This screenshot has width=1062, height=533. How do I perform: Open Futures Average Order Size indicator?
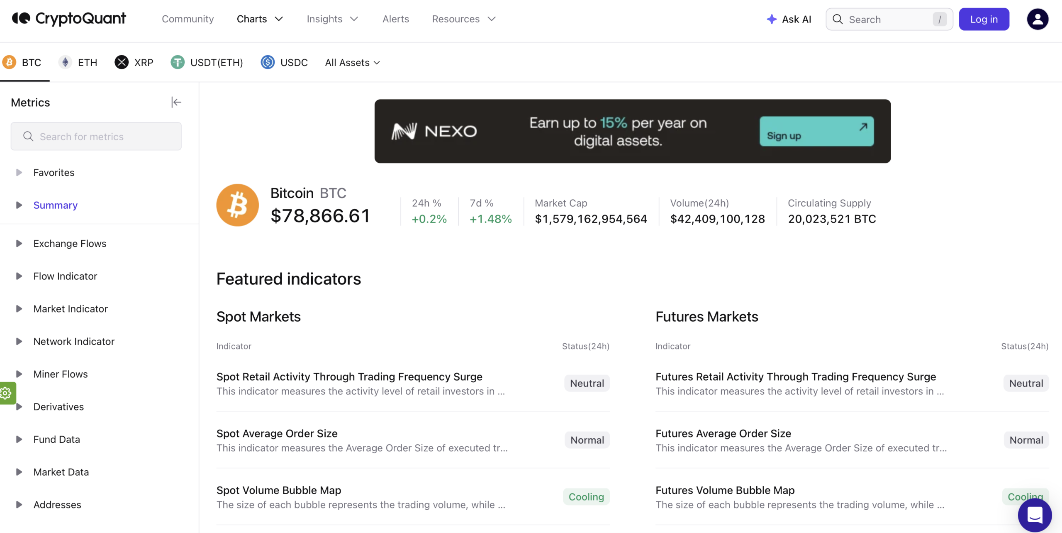tap(723, 433)
